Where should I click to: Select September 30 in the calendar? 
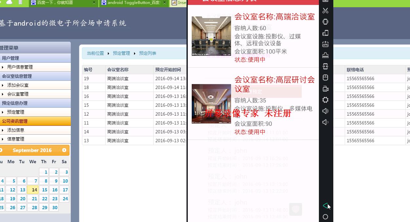pyautogui.click(x=54, y=207)
